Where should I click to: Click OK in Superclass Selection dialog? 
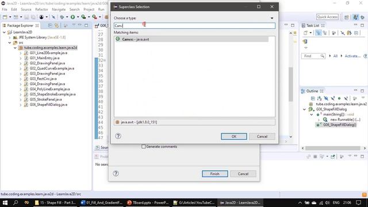tap(234, 136)
